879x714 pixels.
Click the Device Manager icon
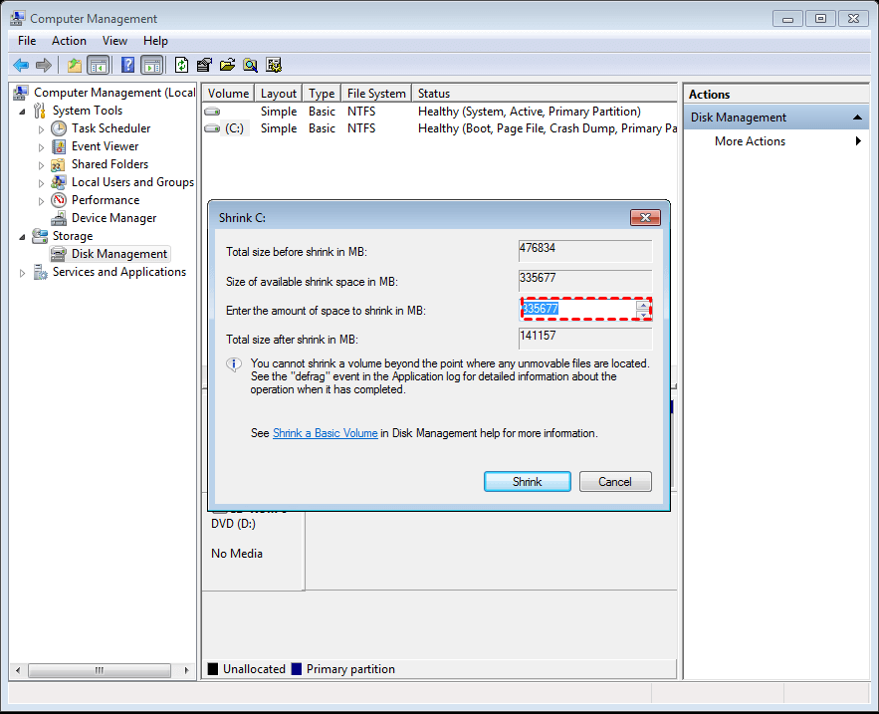click(x=59, y=218)
